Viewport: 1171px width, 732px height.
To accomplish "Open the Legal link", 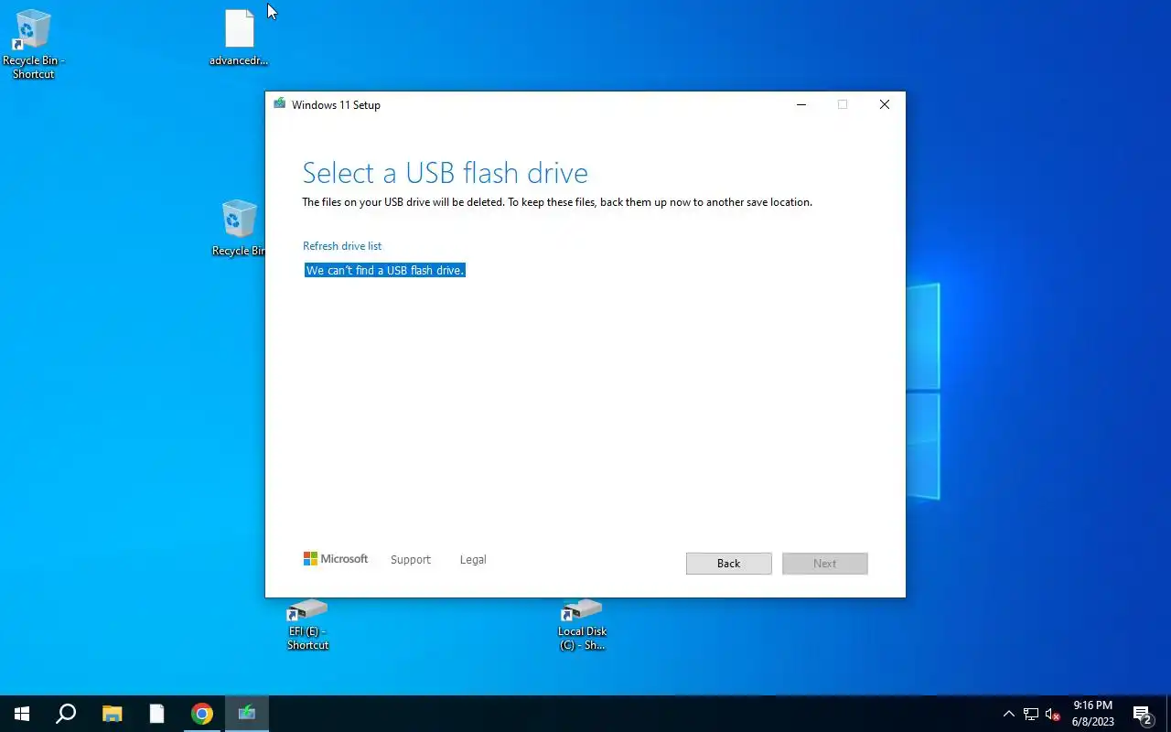I will [473, 559].
